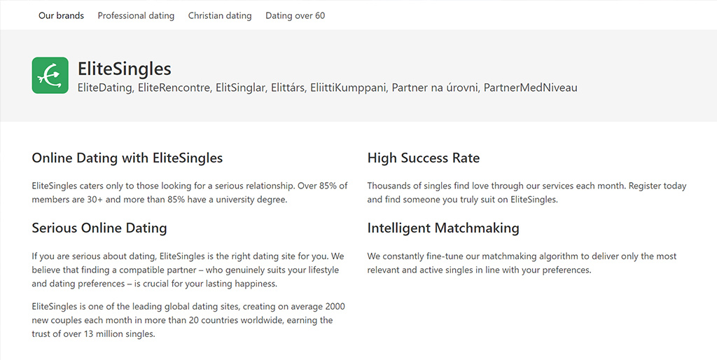717x360 pixels.
Task: Click the ElitSinglar brand name
Action: [241, 88]
